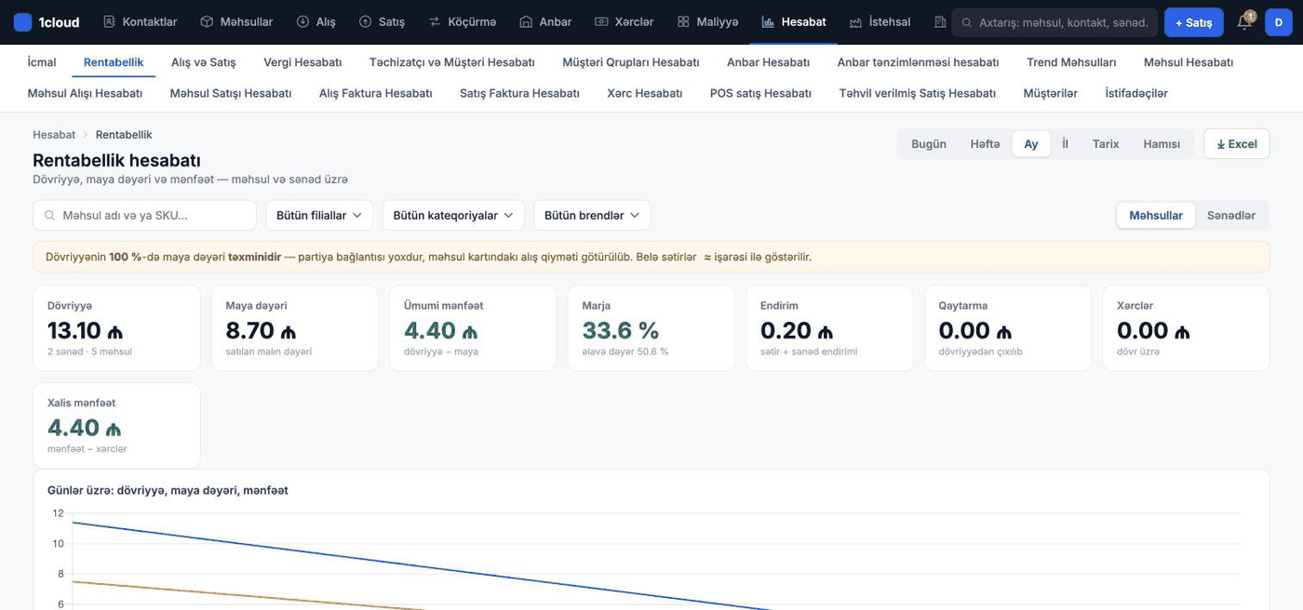
Task: Click the blue + Satış button
Action: pos(1193,22)
